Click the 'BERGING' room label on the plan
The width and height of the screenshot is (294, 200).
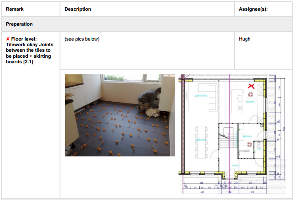[x=247, y=136]
